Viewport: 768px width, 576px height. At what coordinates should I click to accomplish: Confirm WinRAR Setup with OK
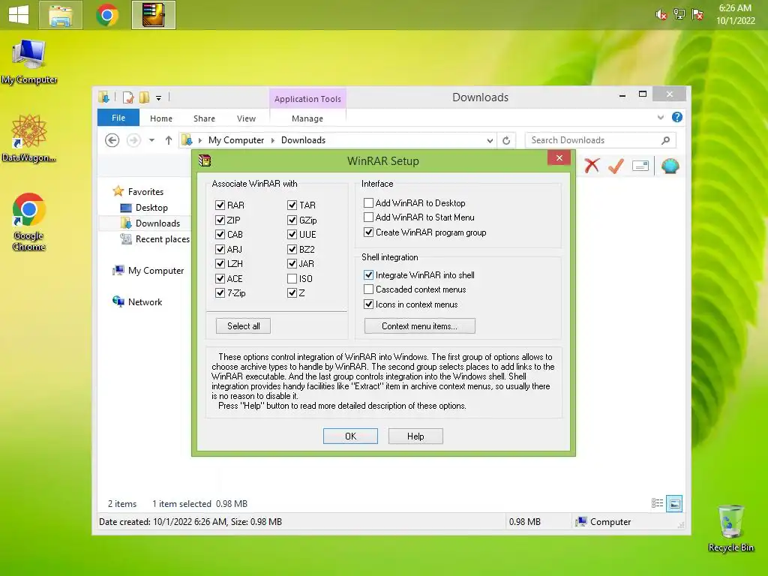pyautogui.click(x=350, y=436)
